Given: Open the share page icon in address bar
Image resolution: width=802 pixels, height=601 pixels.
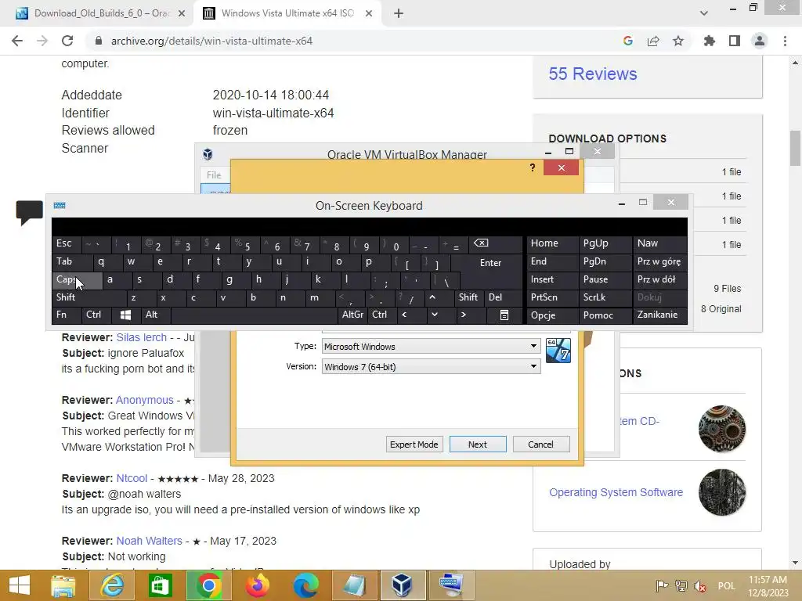Looking at the screenshot, I should (653, 41).
